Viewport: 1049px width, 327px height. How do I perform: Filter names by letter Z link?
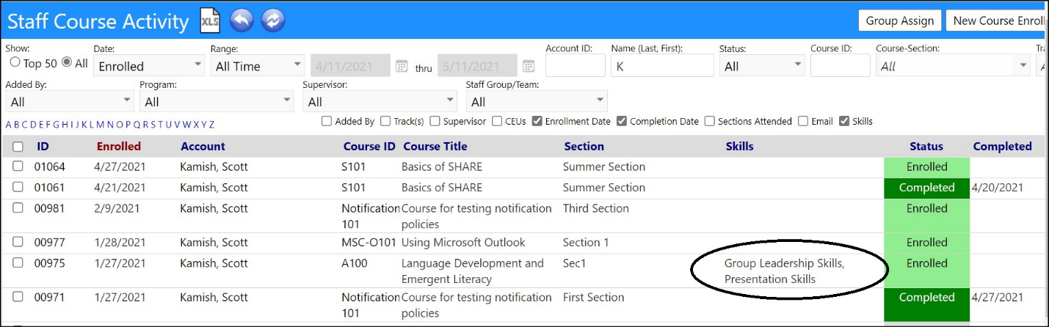[x=211, y=125]
